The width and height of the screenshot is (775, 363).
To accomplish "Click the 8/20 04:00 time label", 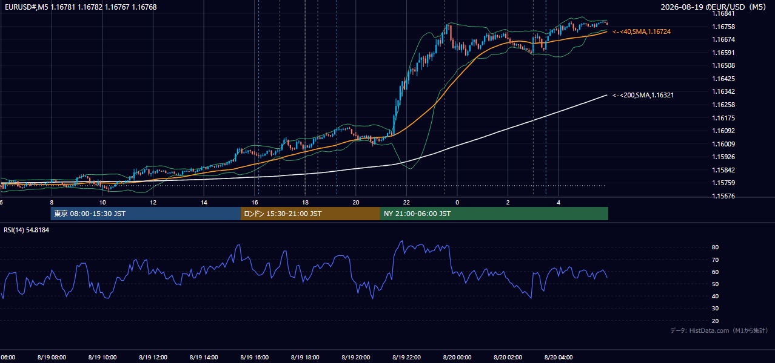I will pyautogui.click(x=559, y=357).
